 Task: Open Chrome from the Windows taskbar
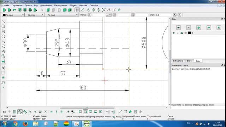tap(15, 124)
